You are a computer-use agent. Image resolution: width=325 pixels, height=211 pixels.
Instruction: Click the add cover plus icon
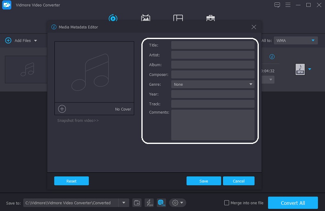pos(62,109)
